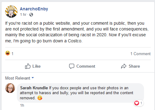The width and height of the screenshot is (155, 110).
Task: Click the thumbs-up Like icon
Action: click(28, 66)
